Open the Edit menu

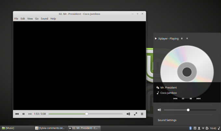(x=23, y=19)
